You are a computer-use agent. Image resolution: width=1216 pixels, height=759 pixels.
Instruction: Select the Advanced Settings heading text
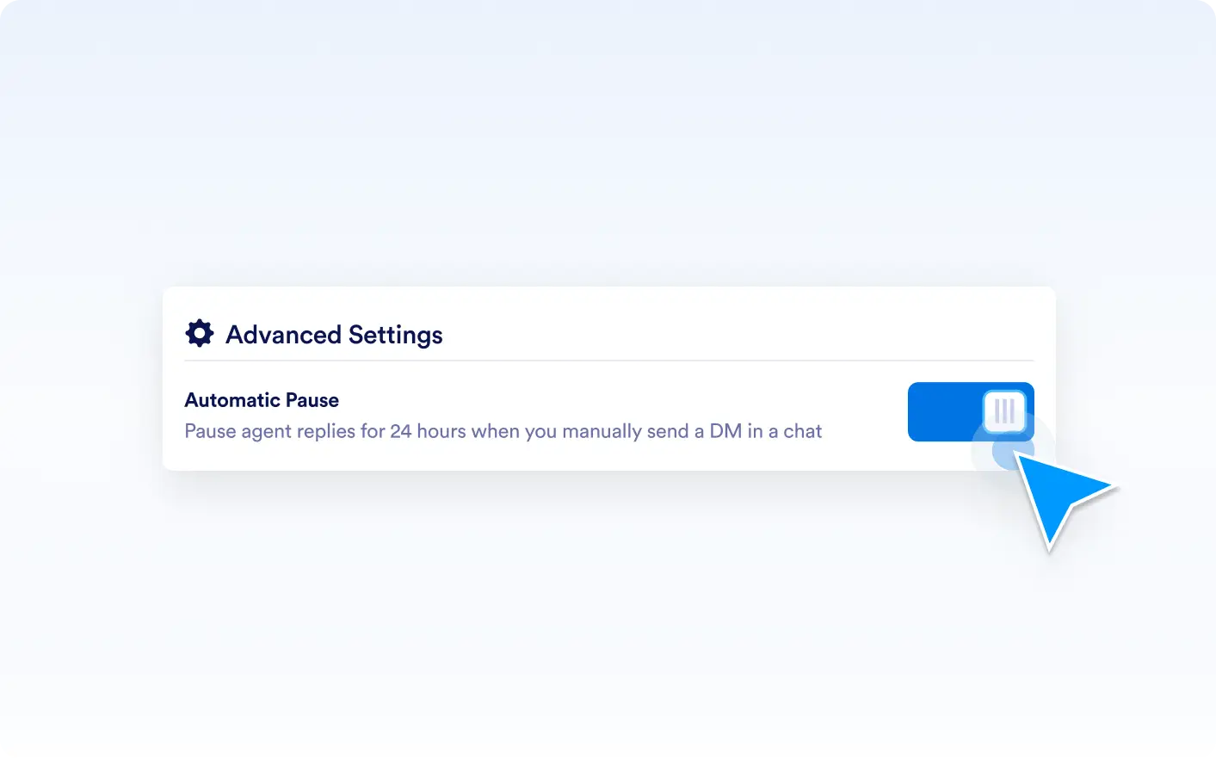(334, 335)
